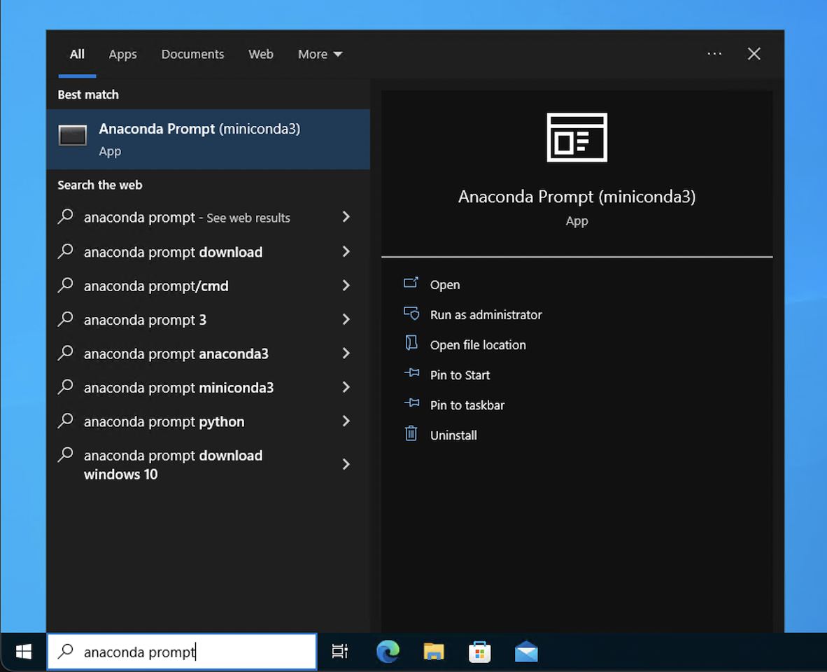The image size is (827, 672).
Task: Click the Open file location folder icon
Action: (x=411, y=344)
